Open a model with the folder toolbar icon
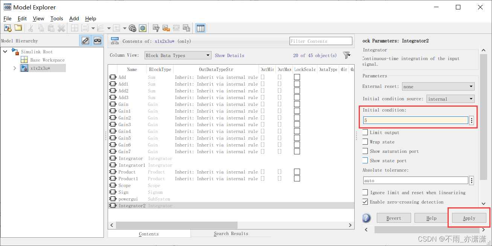Image resolution: width=492 pixels, height=246 pixels. click(17, 28)
